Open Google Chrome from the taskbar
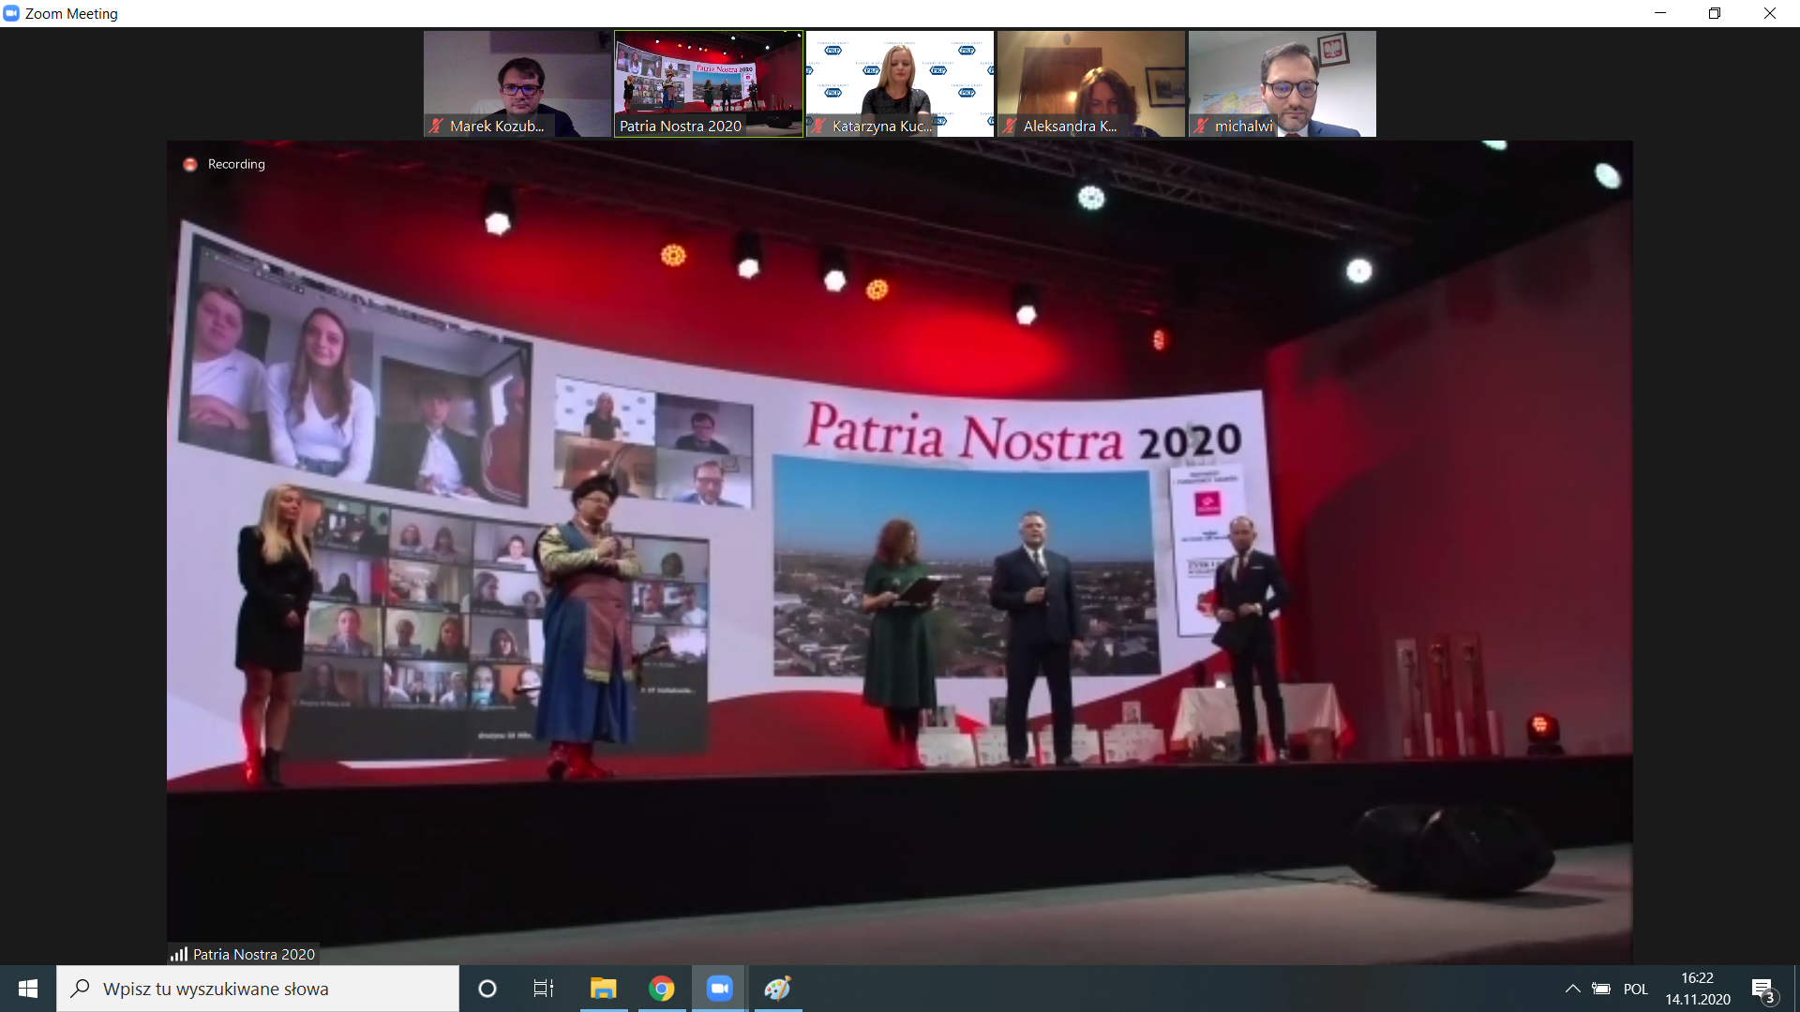Screen dimensions: 1800x1012 (661, 989)
